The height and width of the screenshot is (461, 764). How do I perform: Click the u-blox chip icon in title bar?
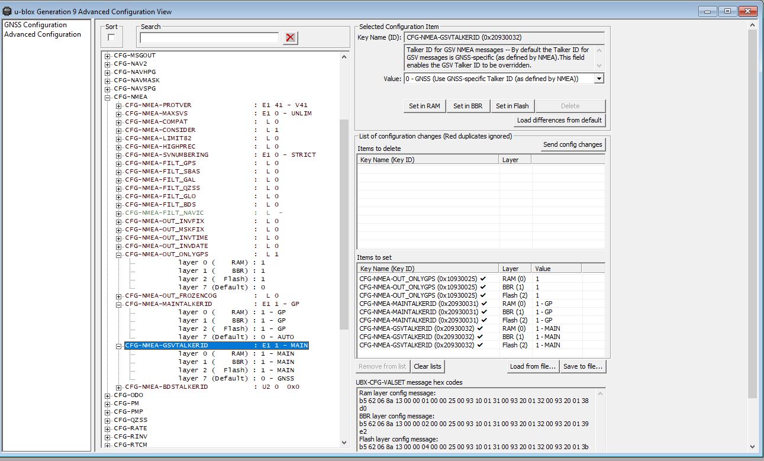(7, 11)
